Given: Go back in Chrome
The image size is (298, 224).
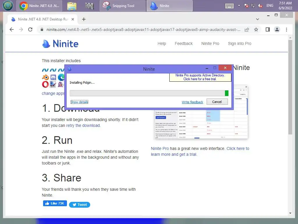Looking at the screenshot, I should [x=12, y=29].
